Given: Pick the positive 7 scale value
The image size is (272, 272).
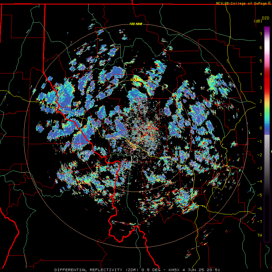Looking at the screenshot, I should tap(261, 34).
